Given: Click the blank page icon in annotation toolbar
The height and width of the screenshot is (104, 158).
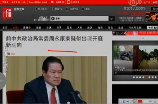Looking at the screenshot, I should [121, 101].
